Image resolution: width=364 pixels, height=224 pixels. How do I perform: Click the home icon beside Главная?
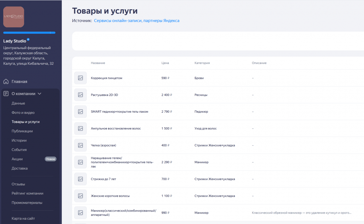click(x=6, y=81)
